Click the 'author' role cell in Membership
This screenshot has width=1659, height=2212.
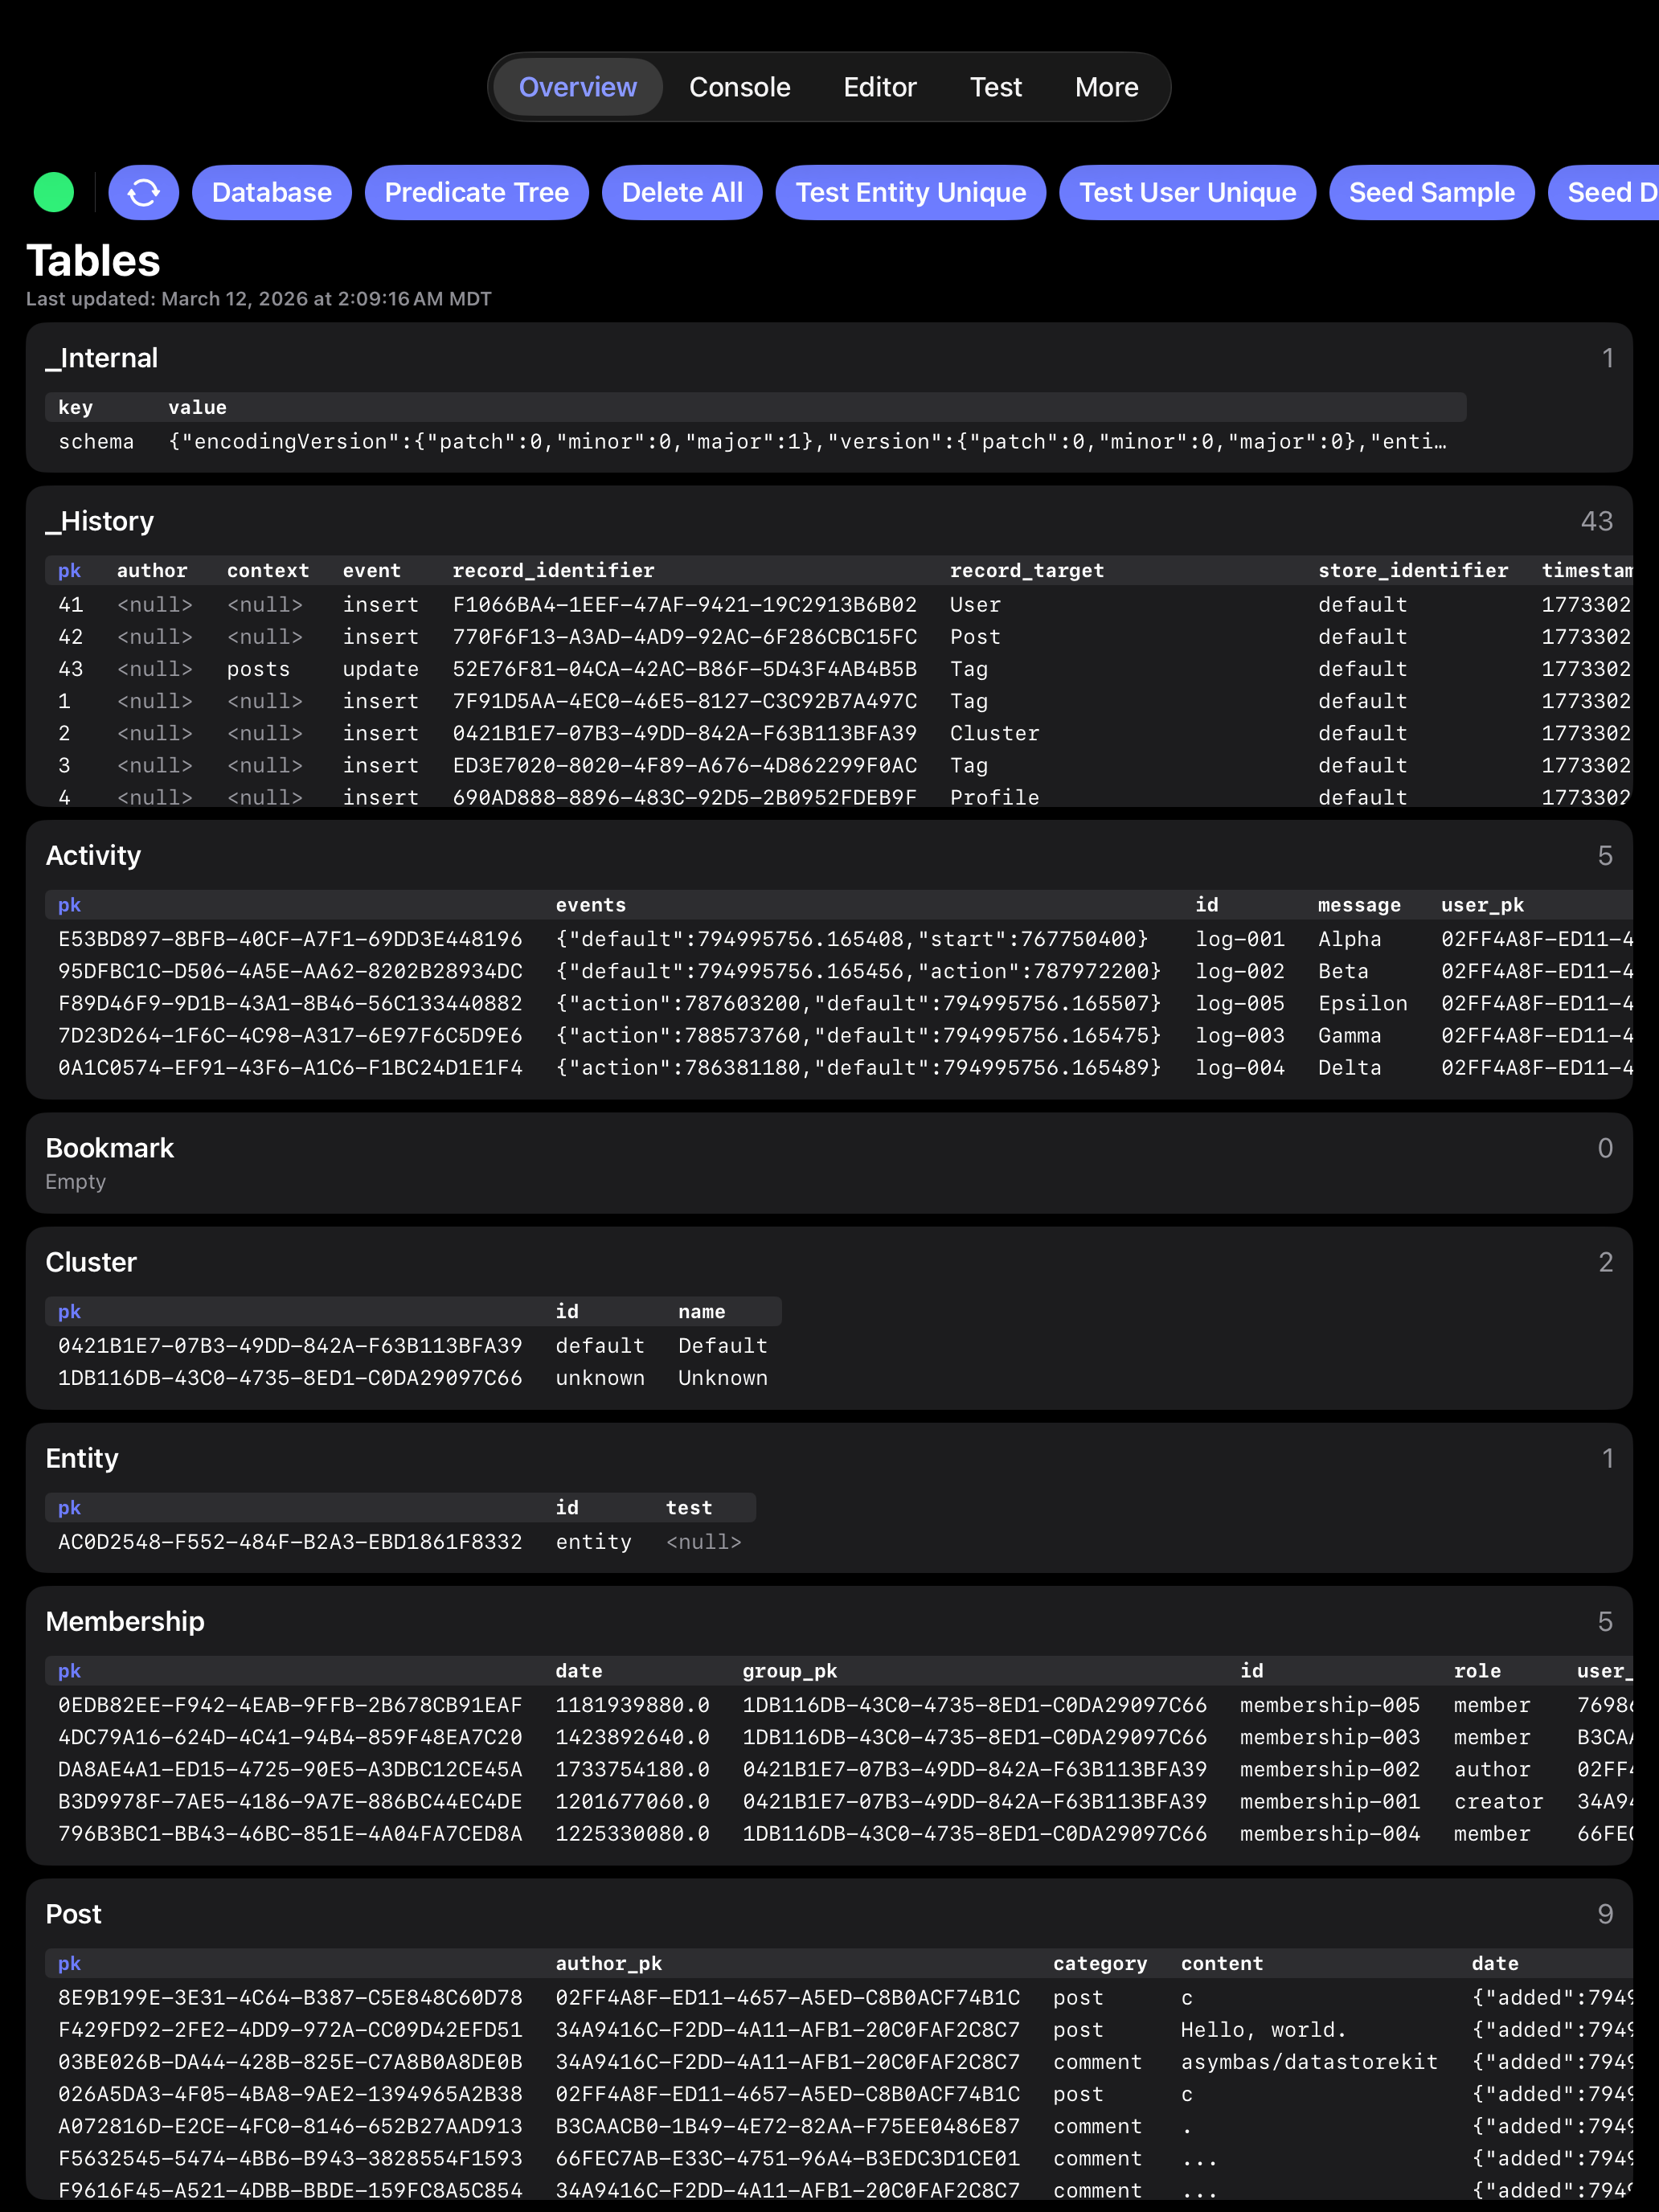click(x=1492, y=1769)
